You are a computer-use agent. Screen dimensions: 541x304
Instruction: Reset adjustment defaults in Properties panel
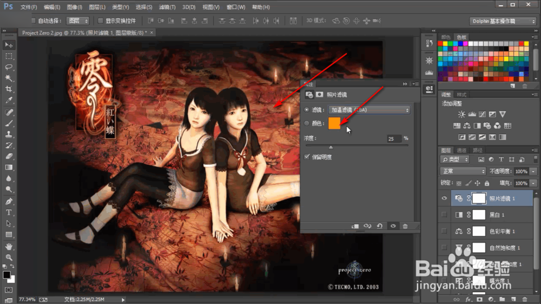380,226
